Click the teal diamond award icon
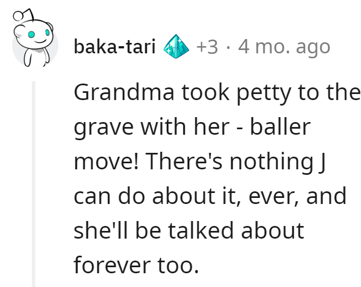361x287 pixels. coord(176,46)
